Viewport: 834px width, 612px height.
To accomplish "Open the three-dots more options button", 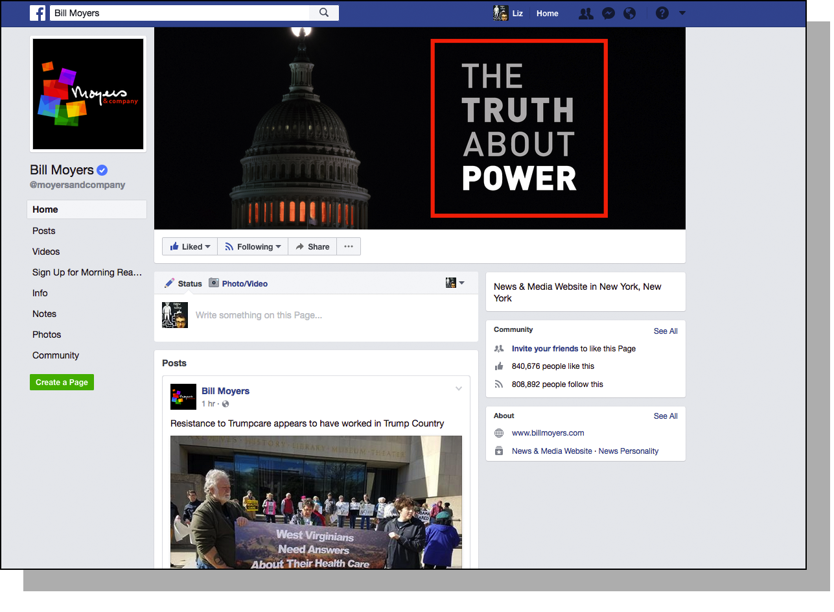I will [349, 246].
